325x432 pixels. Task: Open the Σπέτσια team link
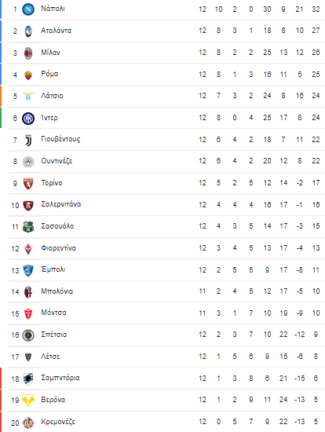tap(54, 335)
